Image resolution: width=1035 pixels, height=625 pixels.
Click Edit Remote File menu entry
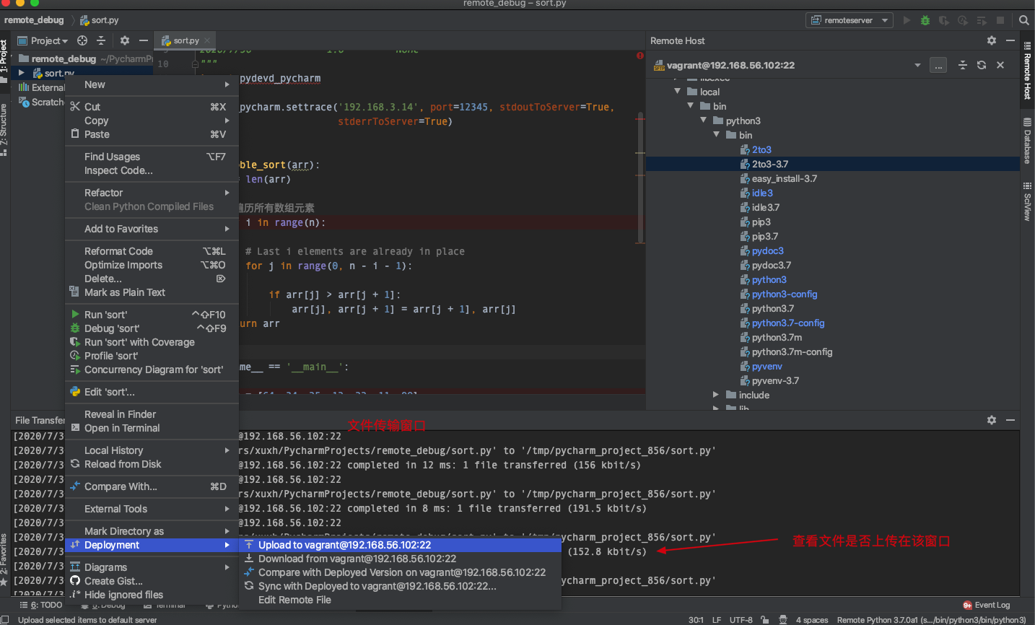[x=401, y=600]
